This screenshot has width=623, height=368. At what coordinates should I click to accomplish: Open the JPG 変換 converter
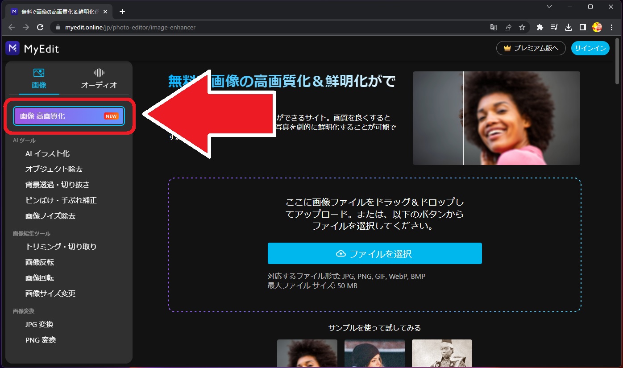click(x=39, y=324)
